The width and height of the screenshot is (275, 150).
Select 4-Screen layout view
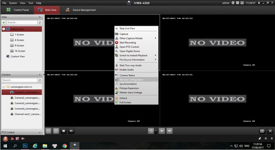click(x=19, y=40)
